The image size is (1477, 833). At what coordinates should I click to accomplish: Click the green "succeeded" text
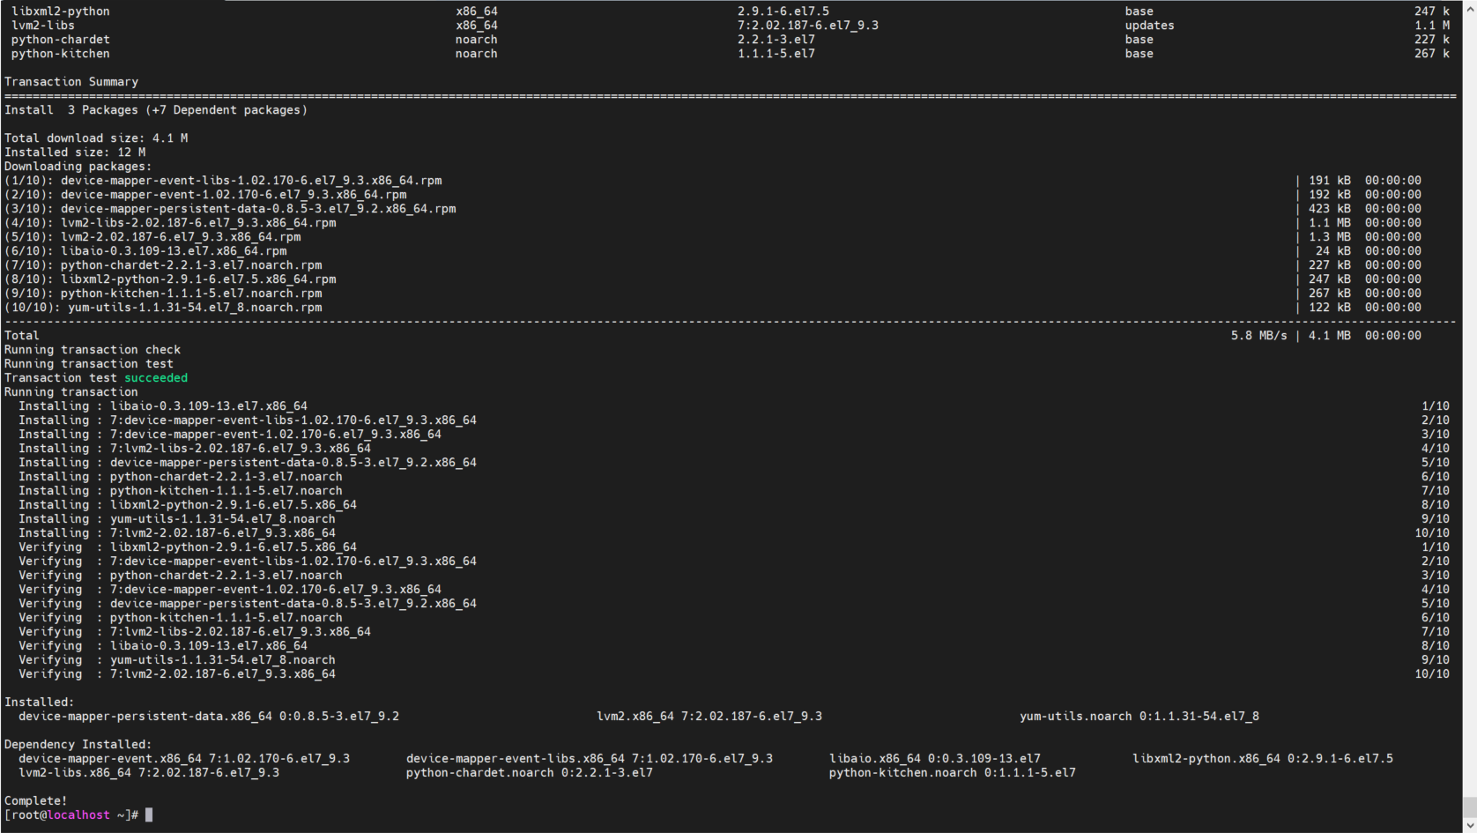156,378
